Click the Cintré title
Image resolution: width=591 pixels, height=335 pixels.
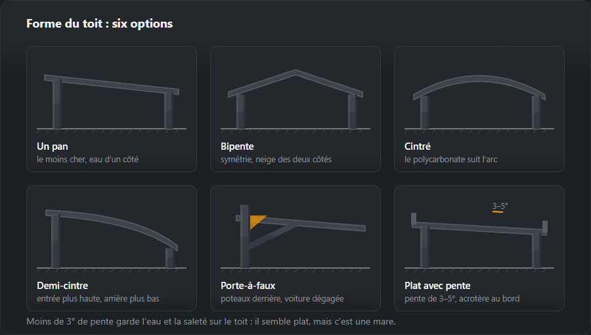[x=418, y=146]
